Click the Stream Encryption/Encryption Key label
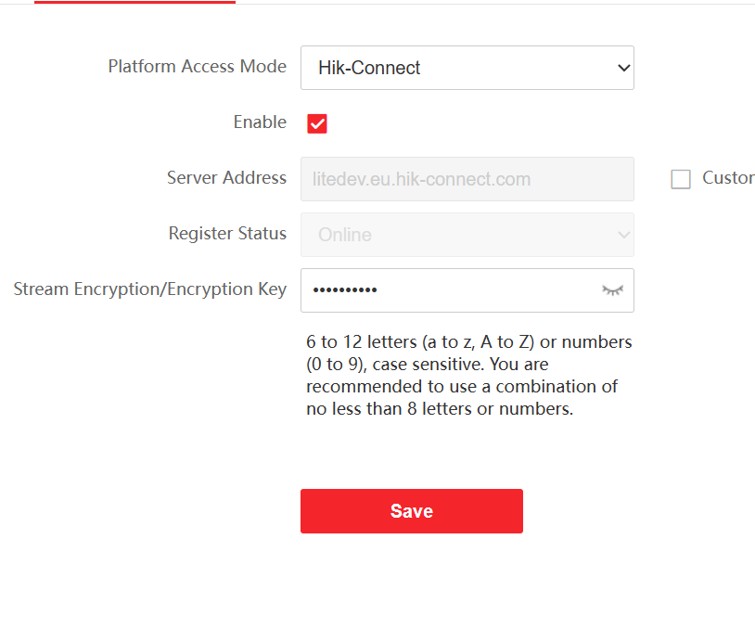 pos(149,289)
